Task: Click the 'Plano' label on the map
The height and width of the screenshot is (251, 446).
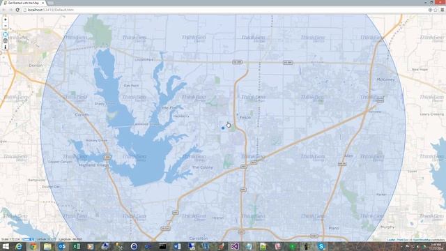Action: [x=334, y=228]
